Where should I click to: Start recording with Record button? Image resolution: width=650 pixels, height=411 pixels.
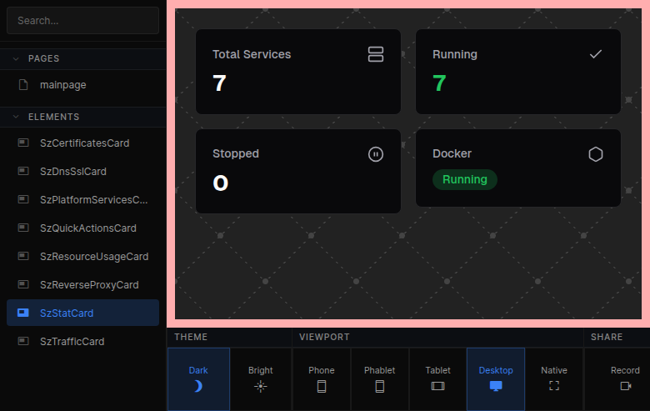point(624,378)
